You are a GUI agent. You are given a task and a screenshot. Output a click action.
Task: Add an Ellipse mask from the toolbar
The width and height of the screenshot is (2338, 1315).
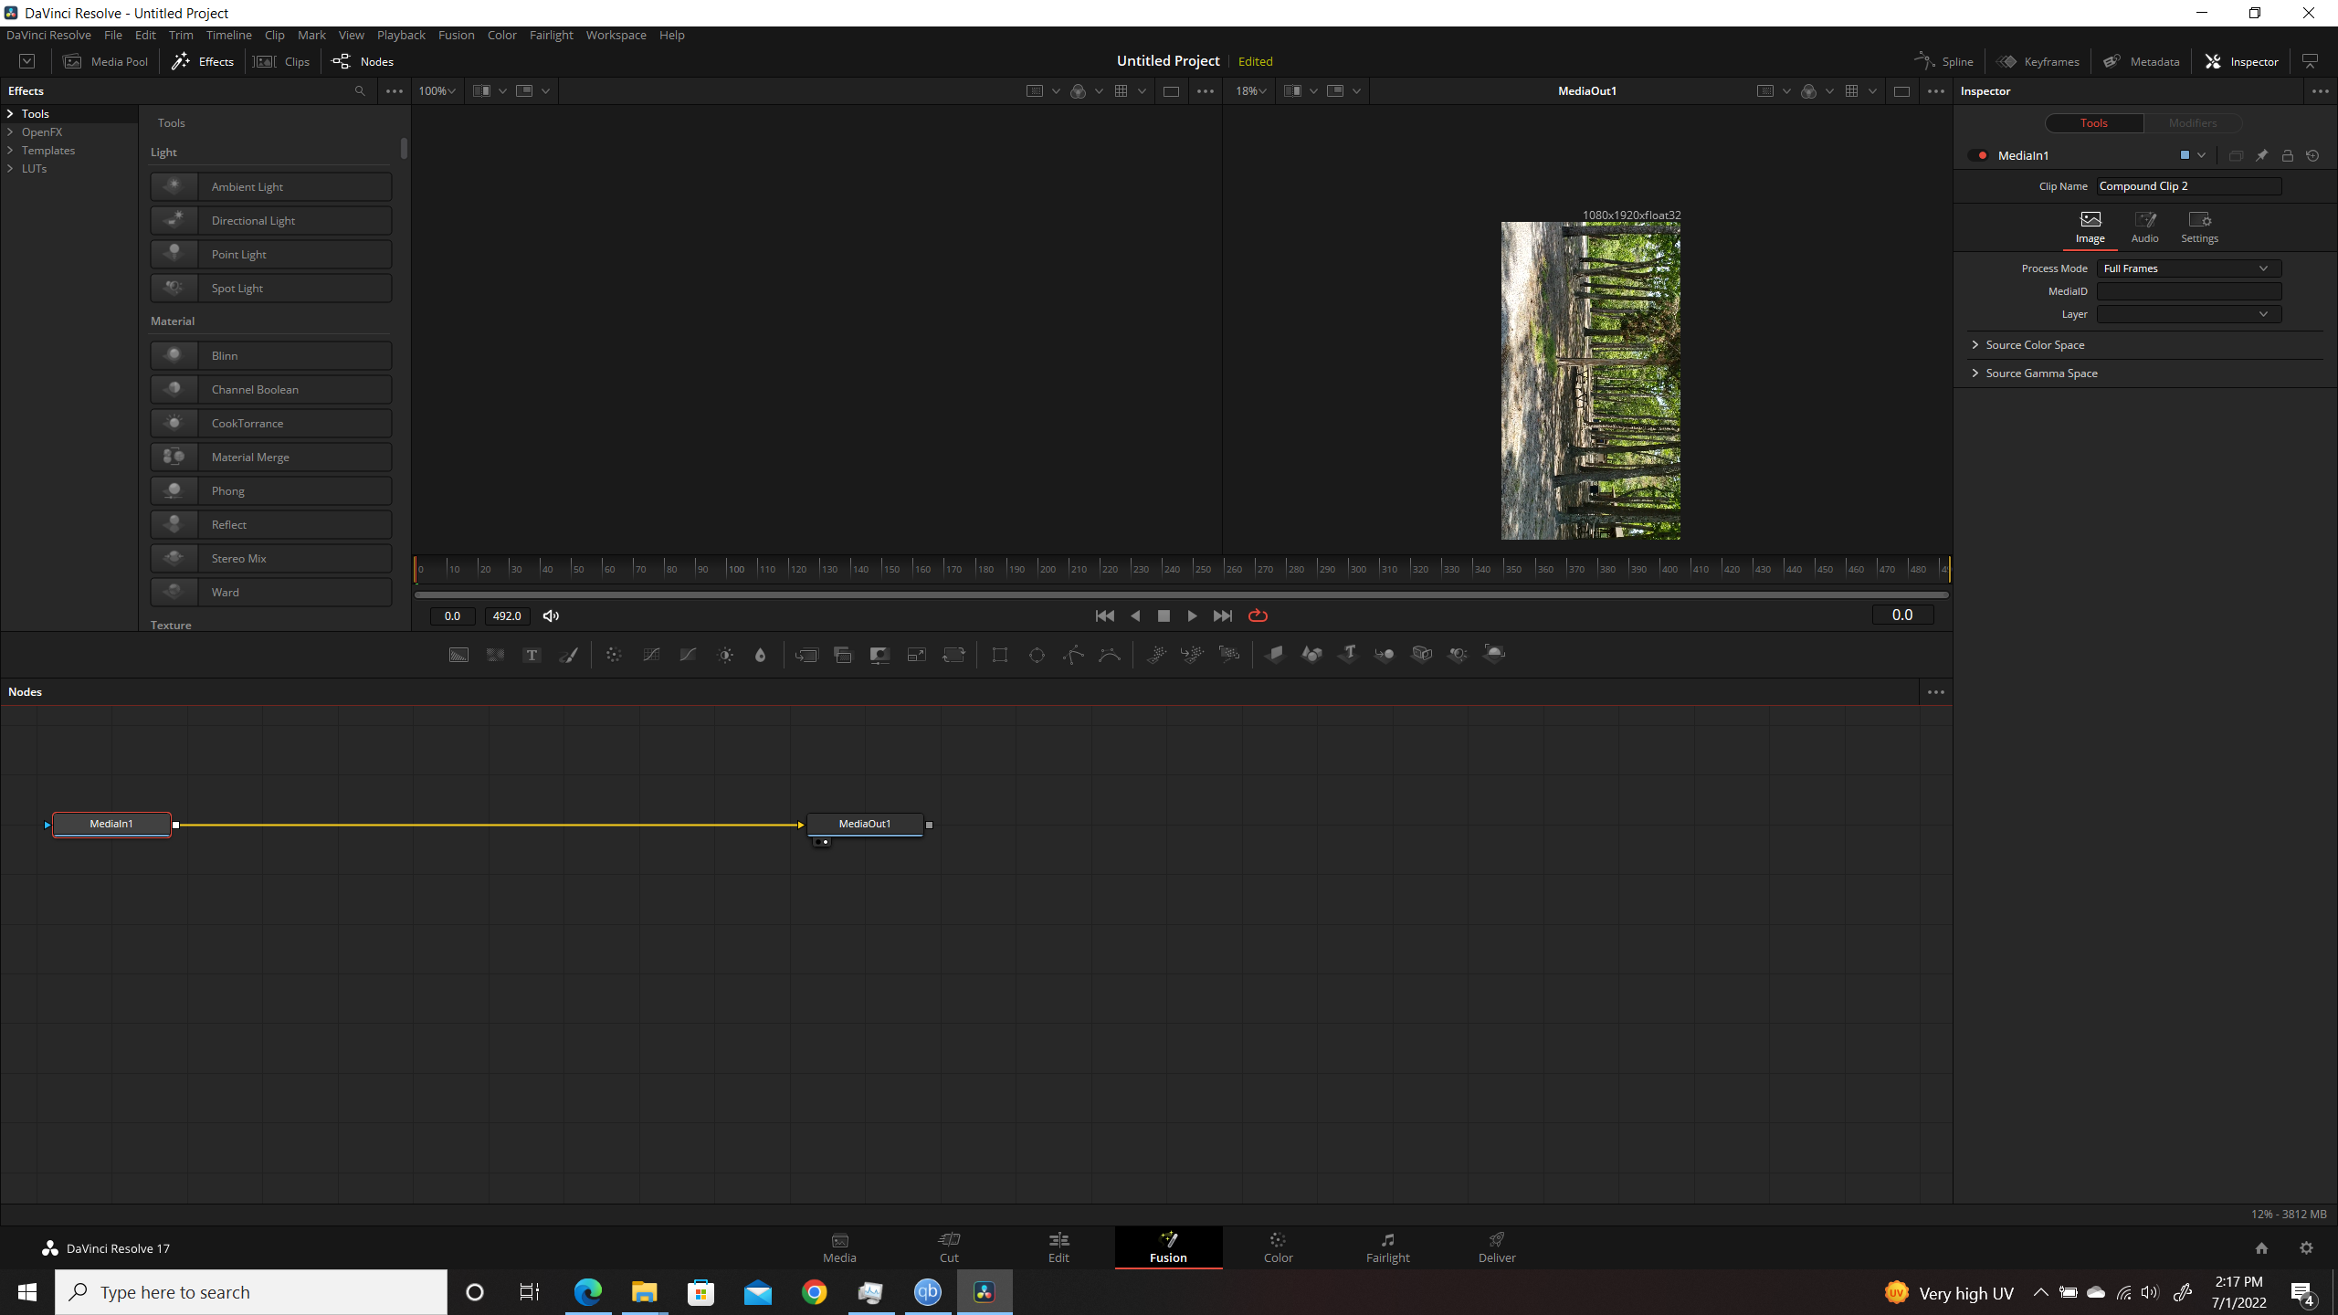point(1037,655)
